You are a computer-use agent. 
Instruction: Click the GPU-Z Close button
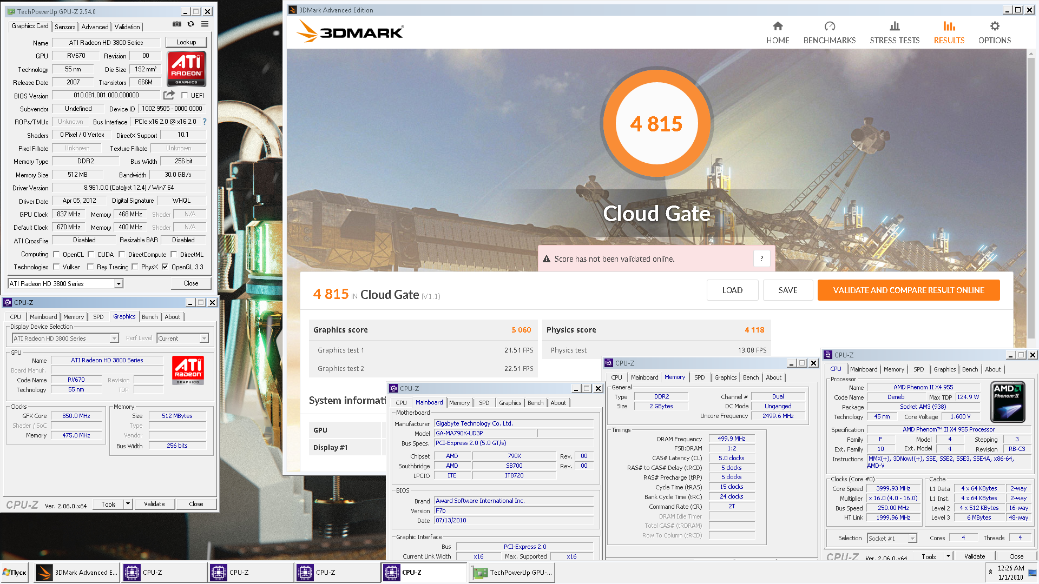pos(191,283)
